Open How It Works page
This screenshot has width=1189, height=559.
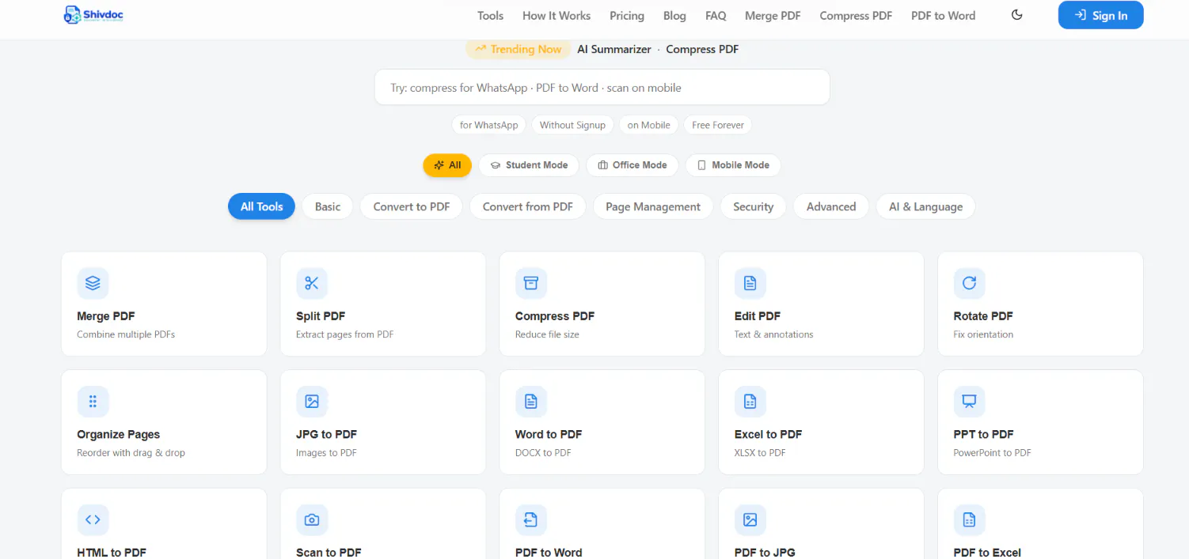click(x=557, y=16)
